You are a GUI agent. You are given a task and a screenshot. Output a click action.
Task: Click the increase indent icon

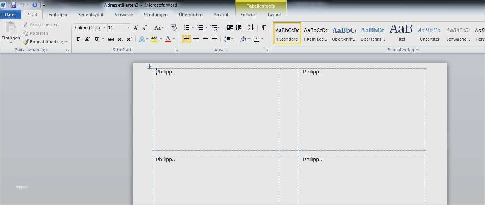(238, 28)
